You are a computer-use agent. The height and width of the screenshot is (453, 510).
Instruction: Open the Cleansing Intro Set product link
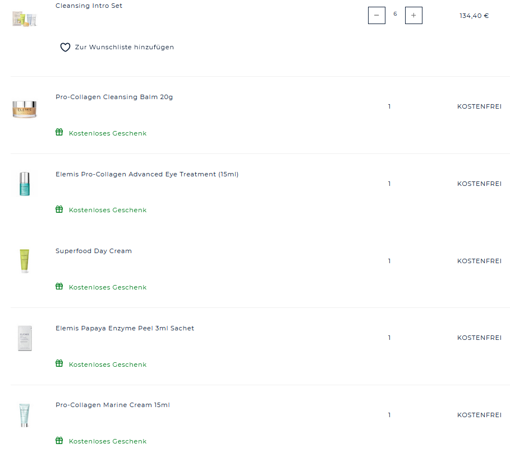click(89, 6)
